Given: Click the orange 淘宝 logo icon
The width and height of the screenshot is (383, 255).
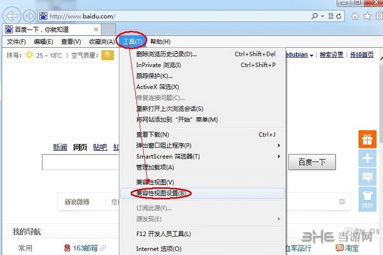Looking at the screenshot, I should point(339,248).
